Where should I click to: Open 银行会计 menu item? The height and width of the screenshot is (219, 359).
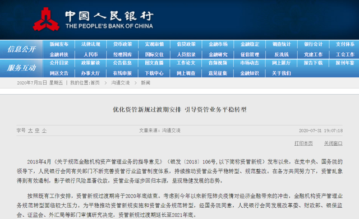tap(313, 44)
